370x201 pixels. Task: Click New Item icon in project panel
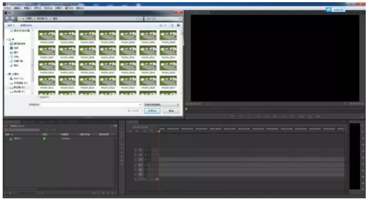click(108, 193)
